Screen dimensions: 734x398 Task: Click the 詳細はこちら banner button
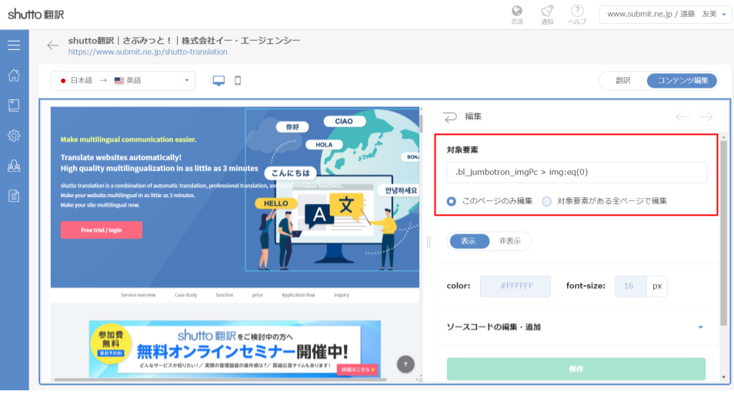tap(358, 370)
